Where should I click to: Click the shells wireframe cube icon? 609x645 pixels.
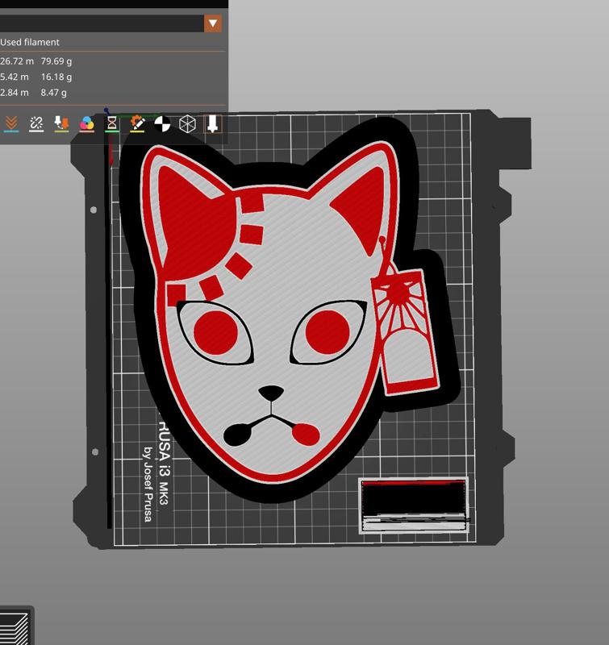click(x=187, y=123)
